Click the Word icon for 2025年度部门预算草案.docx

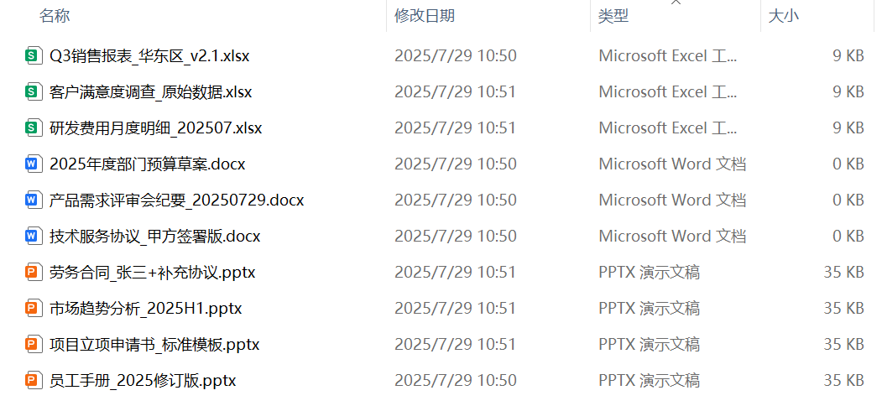[x=33, y=164]
